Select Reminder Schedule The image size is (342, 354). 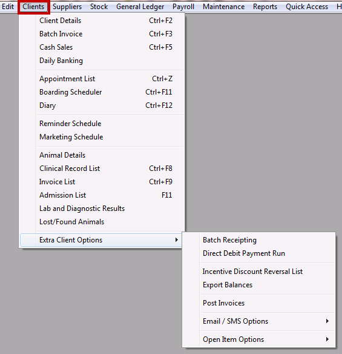[102, 124]
